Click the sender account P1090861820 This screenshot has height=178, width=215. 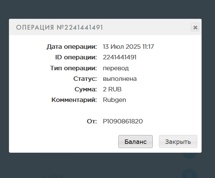coord(123,121)
